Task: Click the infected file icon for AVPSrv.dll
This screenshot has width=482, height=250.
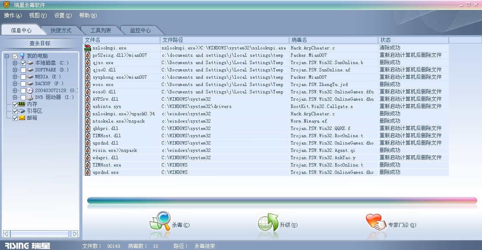Action: click(x=88, y=99)
